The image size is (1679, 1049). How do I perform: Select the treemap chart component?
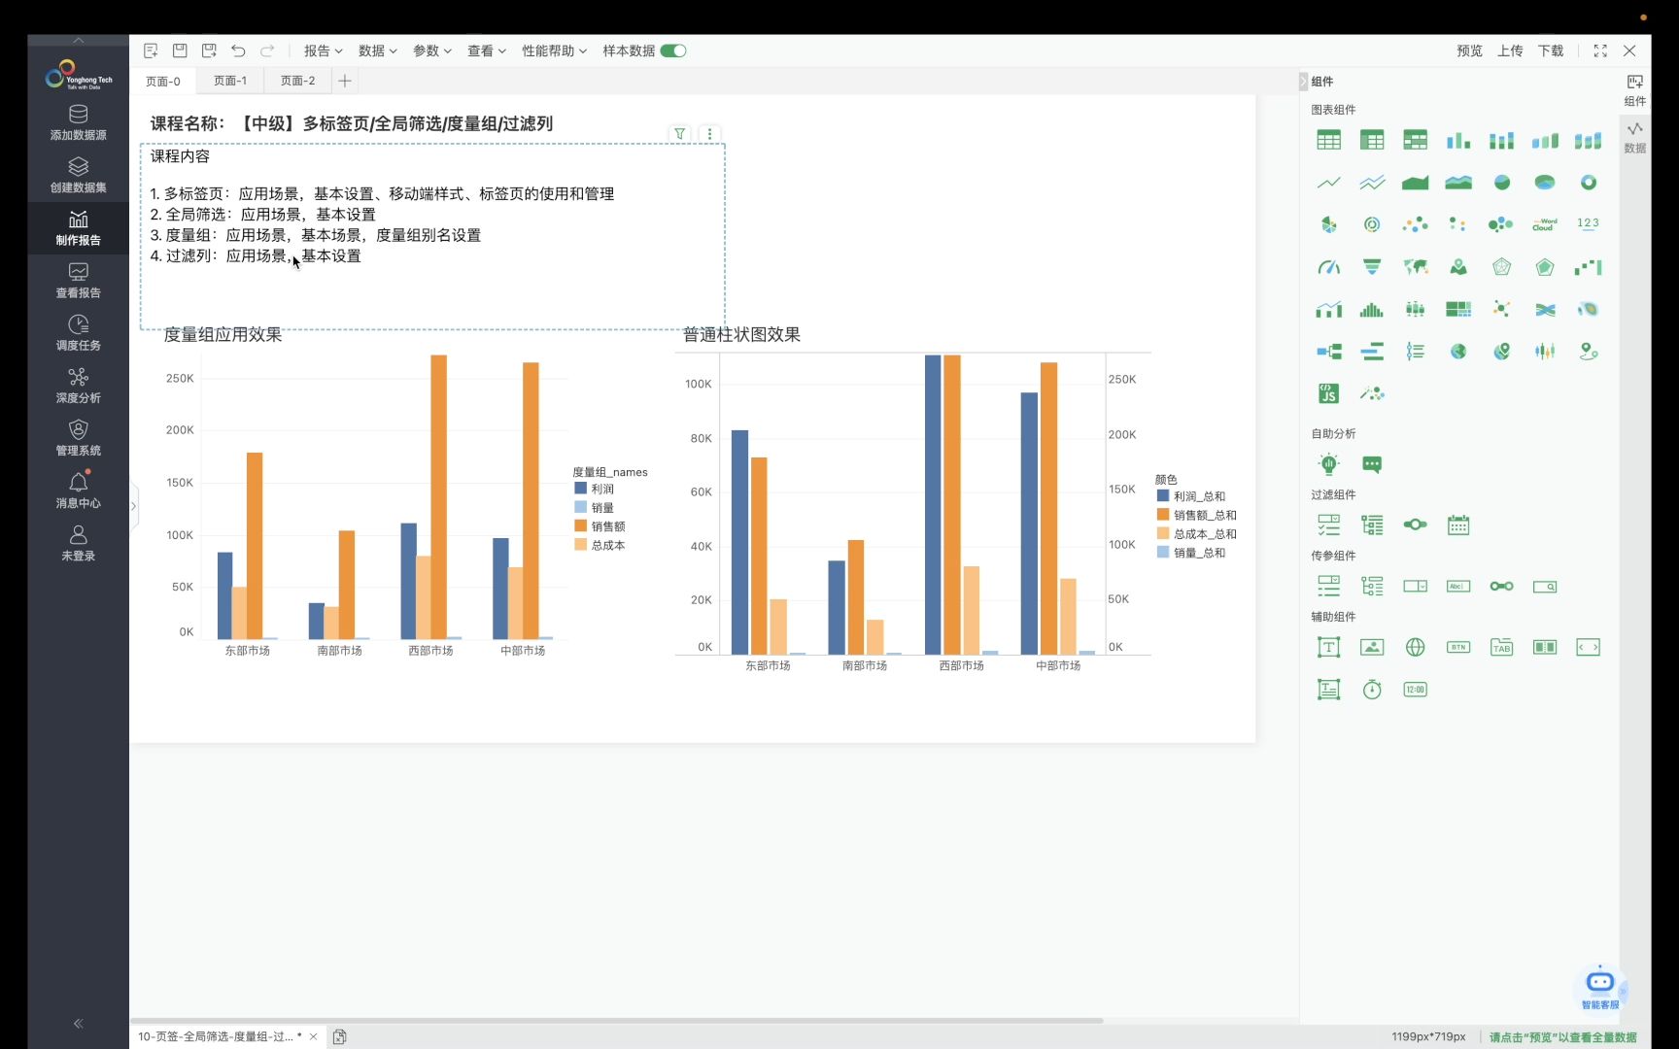pos(1457,309)
